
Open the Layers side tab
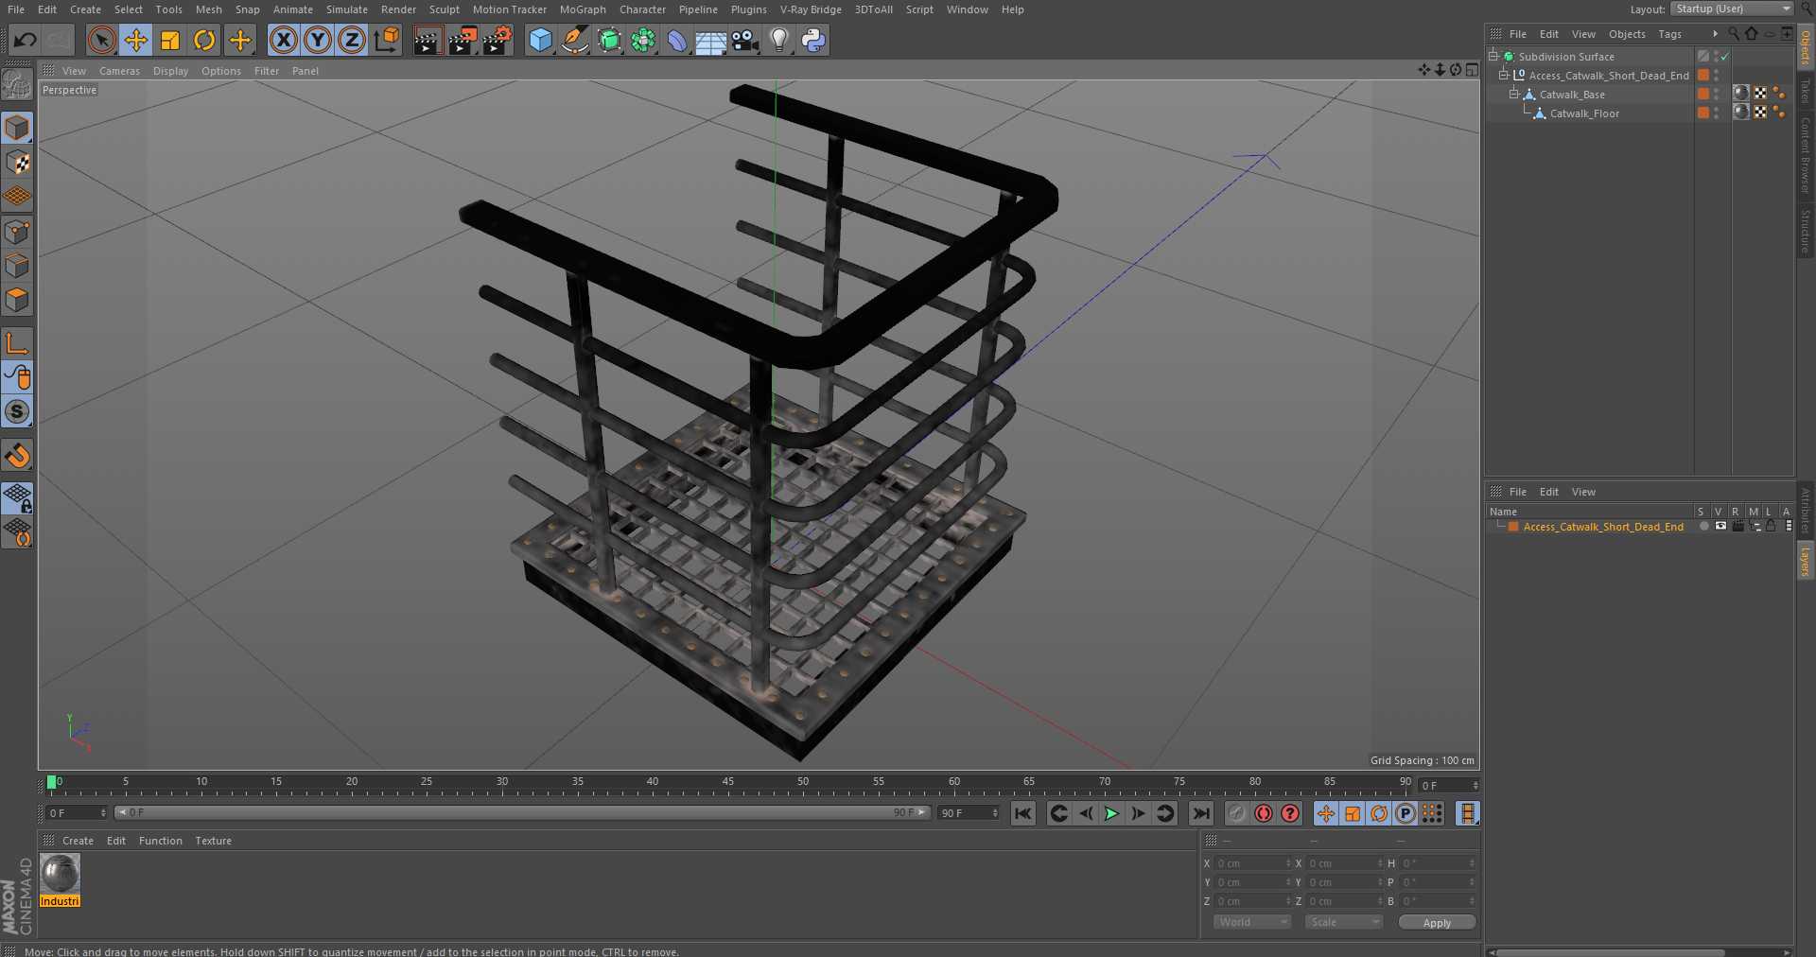click(1805, 561)
